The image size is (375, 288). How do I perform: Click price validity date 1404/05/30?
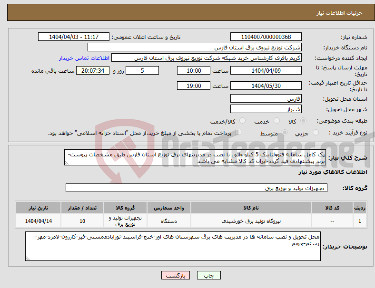(x=266, y=86)
